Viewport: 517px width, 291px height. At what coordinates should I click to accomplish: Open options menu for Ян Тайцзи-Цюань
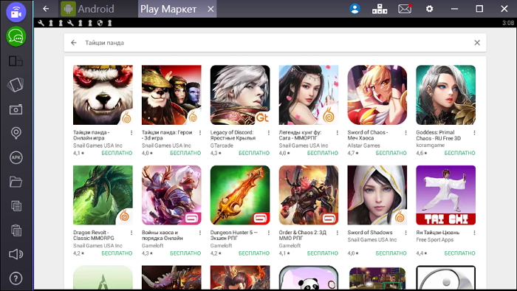tap(474, 233)
